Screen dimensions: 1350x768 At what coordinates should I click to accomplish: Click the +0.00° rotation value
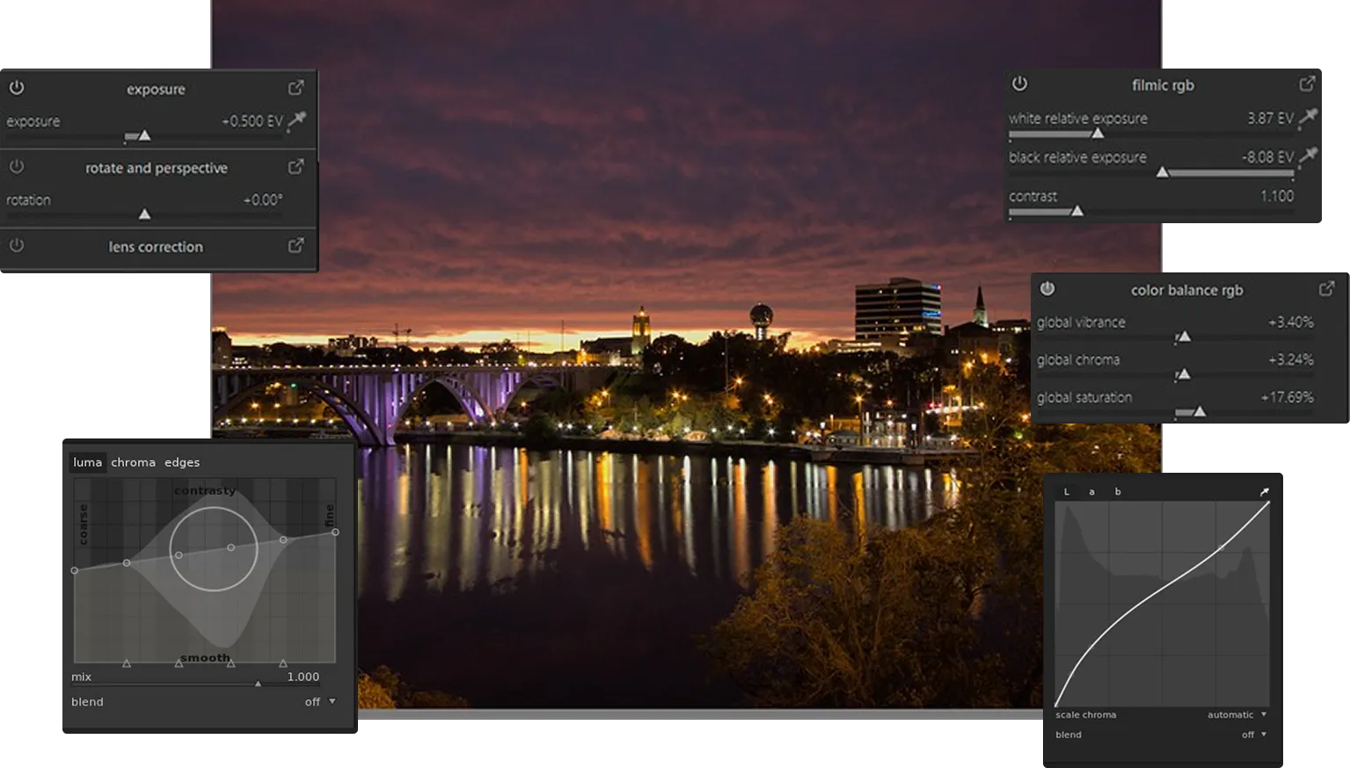click(263, 199)
